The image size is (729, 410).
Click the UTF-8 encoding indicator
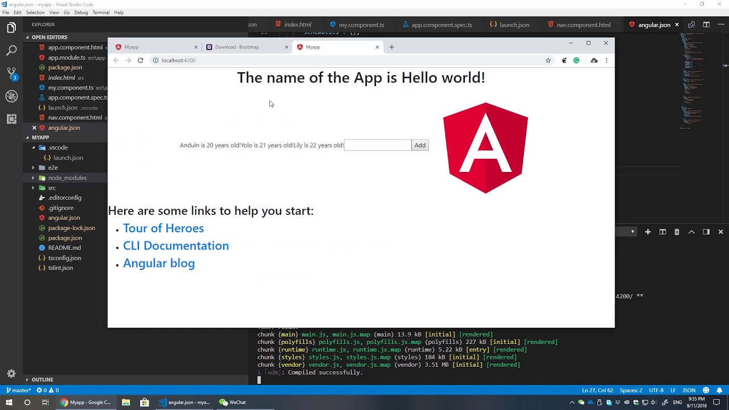(x=656, y=391)
